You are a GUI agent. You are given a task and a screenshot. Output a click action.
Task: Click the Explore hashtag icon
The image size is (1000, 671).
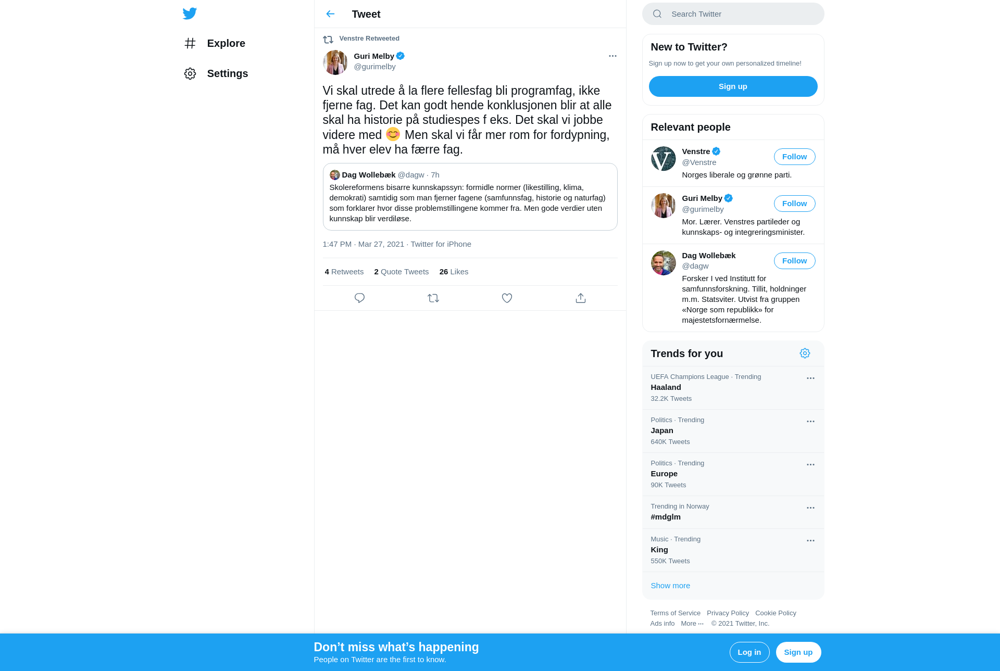pos(190,43)
